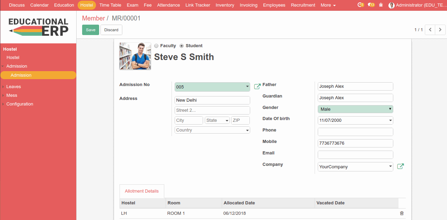Click the Guardian name field
The width and height of the screenshot is (447, 220).
click(356, 98)
